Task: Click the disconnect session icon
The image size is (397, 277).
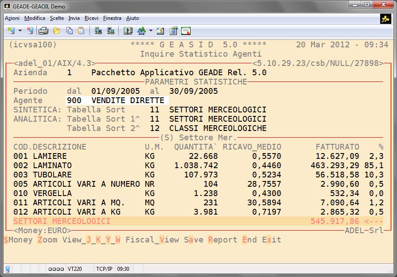Action: pos(30,31)
